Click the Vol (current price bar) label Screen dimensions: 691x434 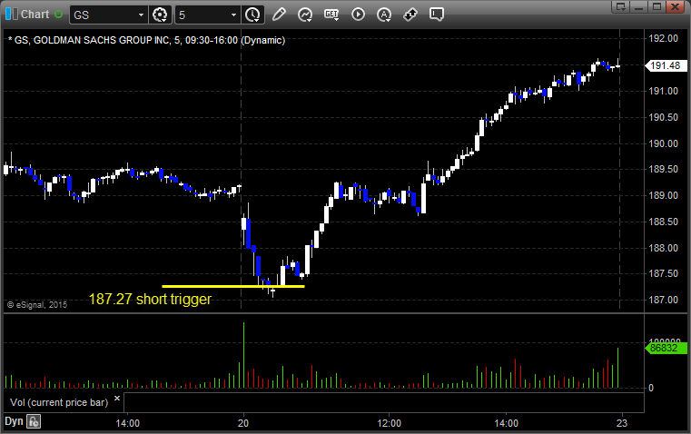tap(59, 402)
